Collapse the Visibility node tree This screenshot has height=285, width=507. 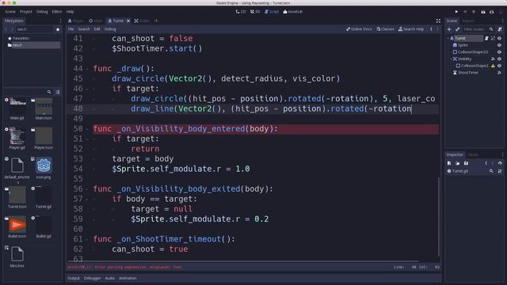click(x=451, y=59)
